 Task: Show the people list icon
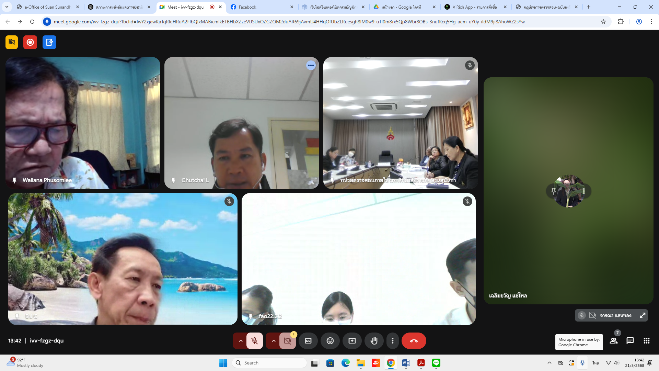(x=613, y=341)
